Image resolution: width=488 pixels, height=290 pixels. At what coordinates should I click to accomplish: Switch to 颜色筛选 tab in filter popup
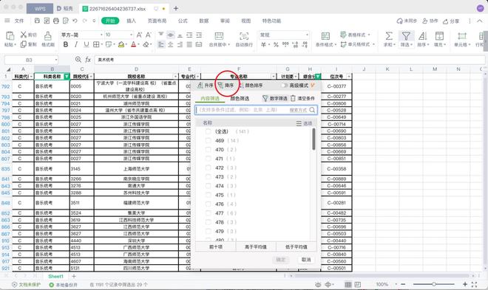pyautogui.click(x=240, y=98)
